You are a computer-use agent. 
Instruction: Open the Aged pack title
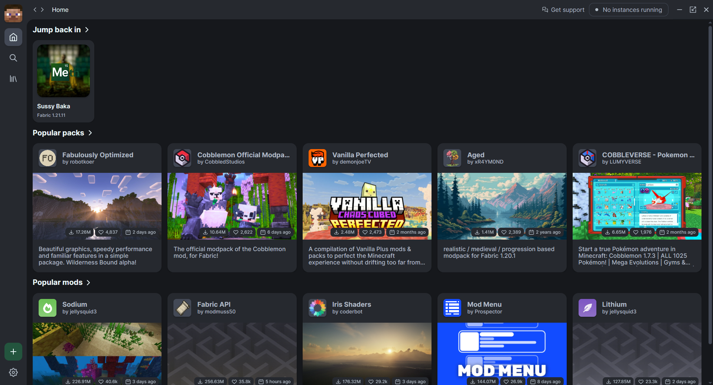476,155
